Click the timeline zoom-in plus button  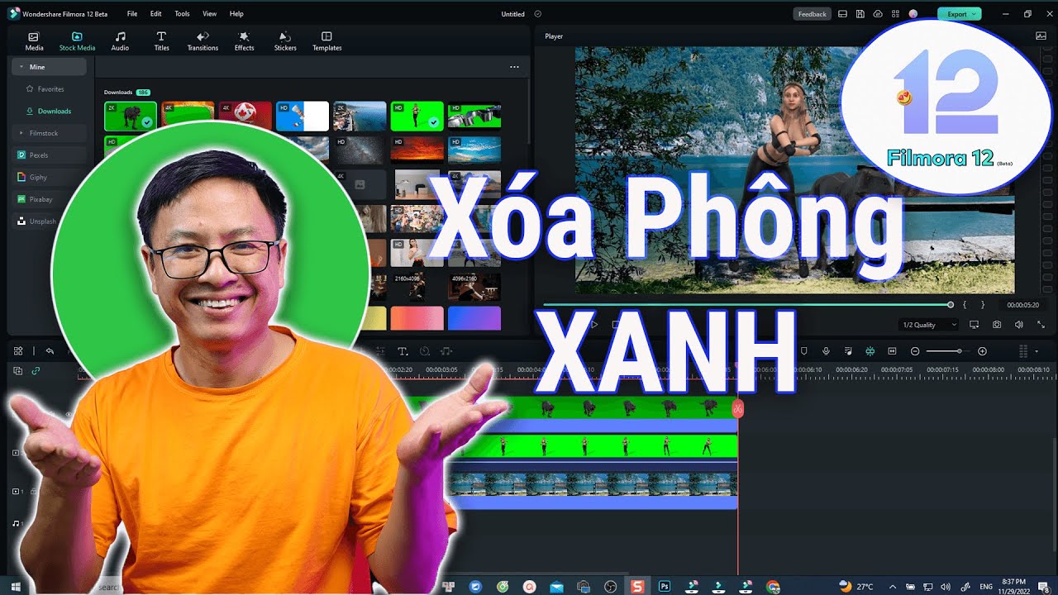(982, 351)
